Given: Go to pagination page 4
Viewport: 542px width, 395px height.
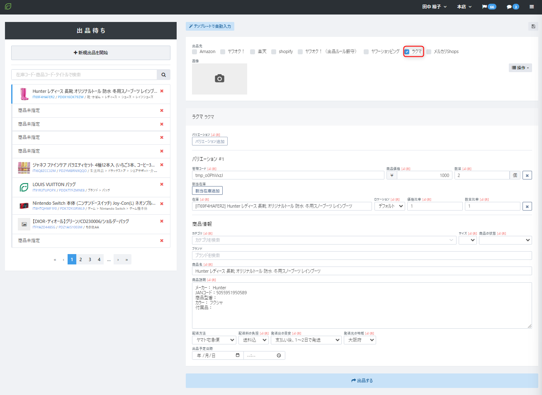Looking at the screenshot, I should pyautogui.click(x=99, y=259).
